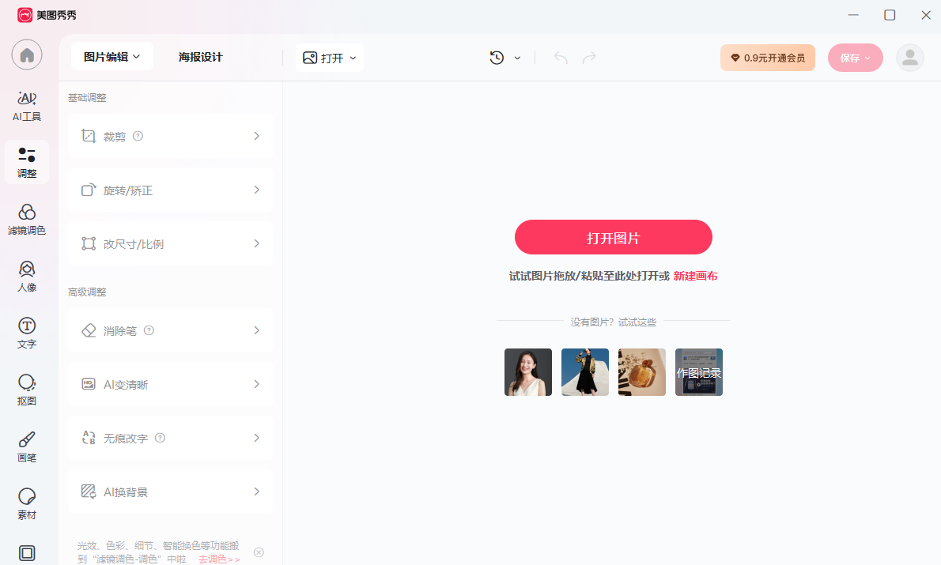941x565 pixels.
Task: Select the 文字 text tool
Action: point(27,333)
